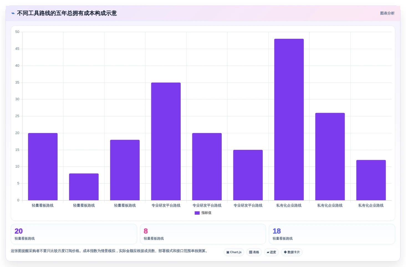Toggle the 指标值 legend label
The image size is (406, 267).
pos(206,213)
